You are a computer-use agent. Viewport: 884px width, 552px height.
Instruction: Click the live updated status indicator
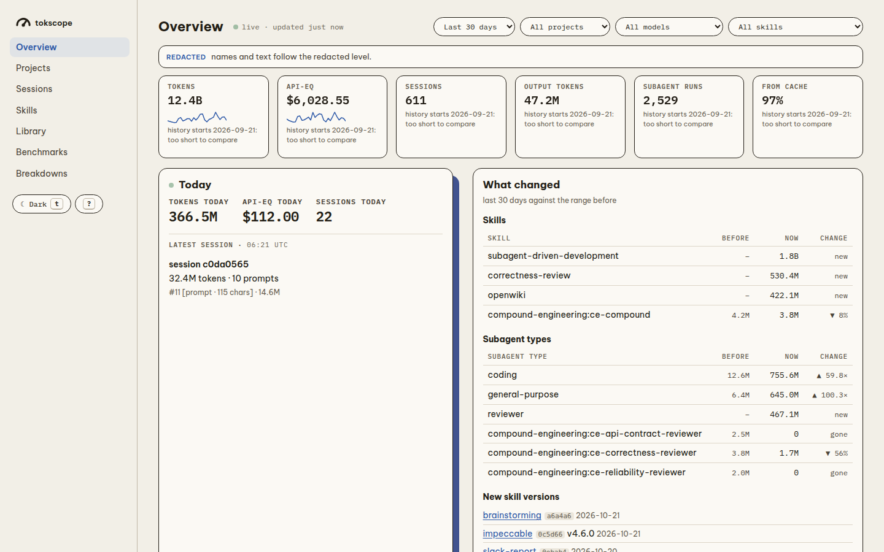[x=289, y=27]
